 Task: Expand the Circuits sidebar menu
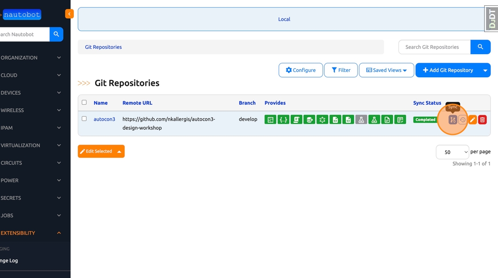coord(31,163)
